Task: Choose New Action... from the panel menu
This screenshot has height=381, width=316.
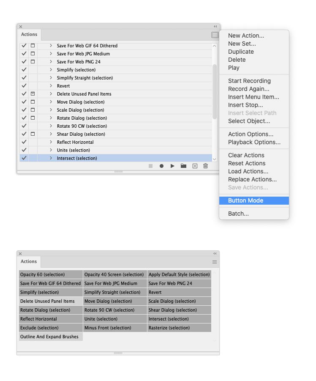Action: pyautogui.click(x=254, y=36)
